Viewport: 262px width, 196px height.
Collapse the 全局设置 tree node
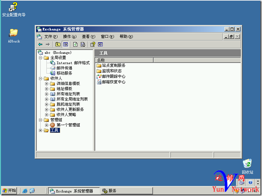click(40, 58)
